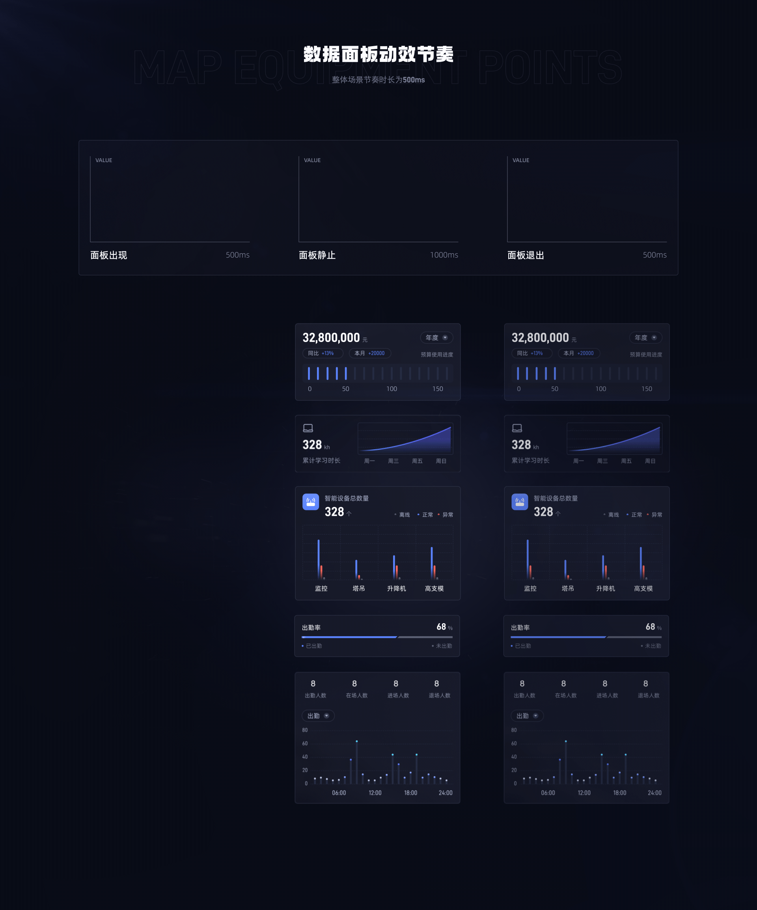
Task: Click the 面板出现 label
Action: 109,255
